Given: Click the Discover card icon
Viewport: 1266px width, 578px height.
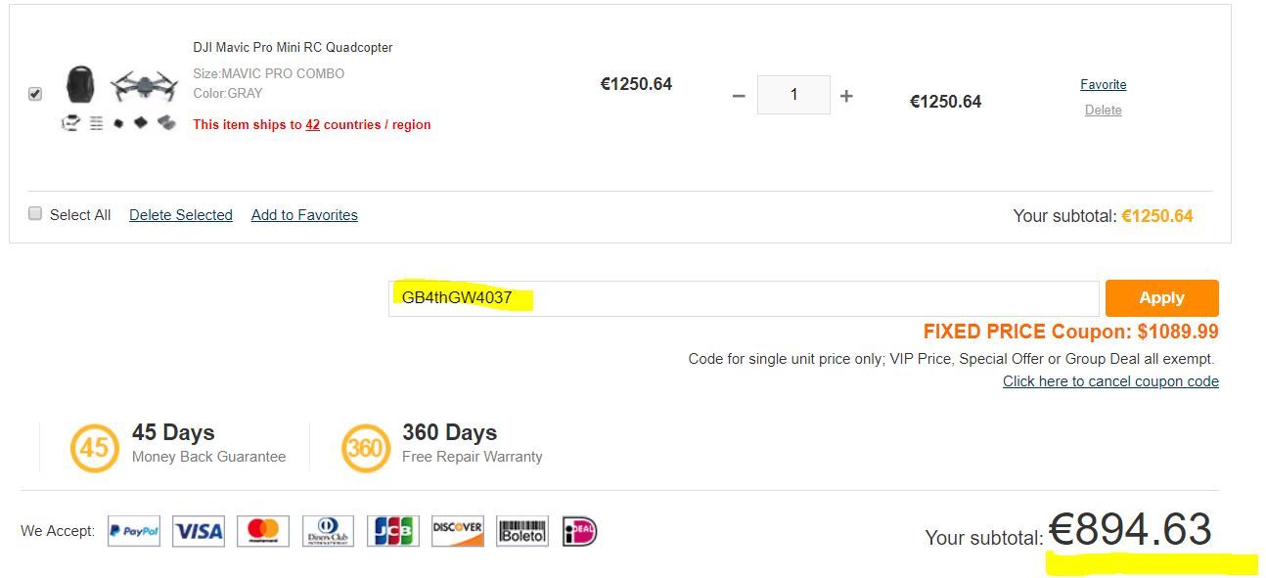Looking at the screenshot, I should [458, 531].
